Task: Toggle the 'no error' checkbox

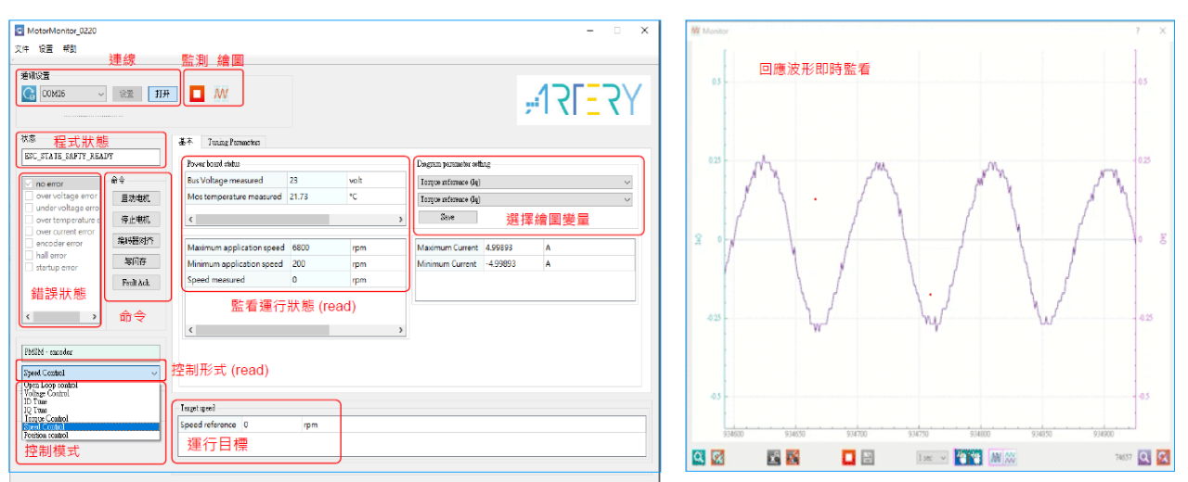Action: (x=28, y=184)
